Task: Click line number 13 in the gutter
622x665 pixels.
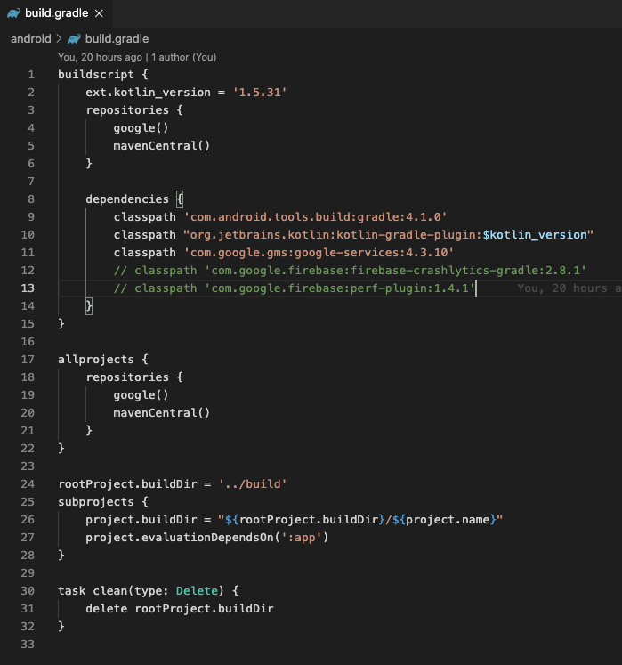Action: coord(28,288)
